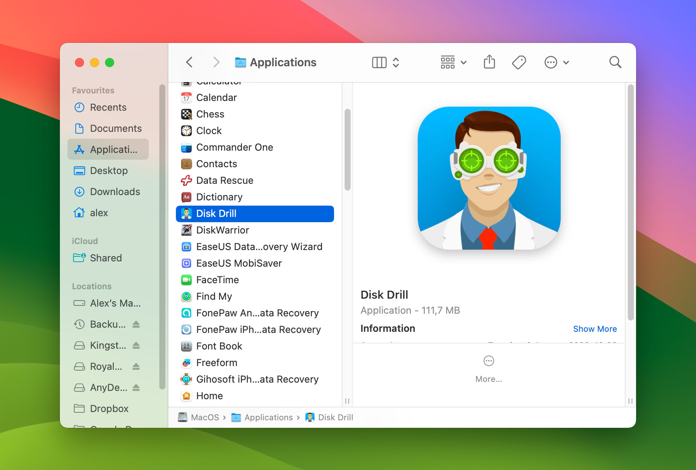Open Desktop in the sidebar

pyautogui.click(x=108, y=171)
